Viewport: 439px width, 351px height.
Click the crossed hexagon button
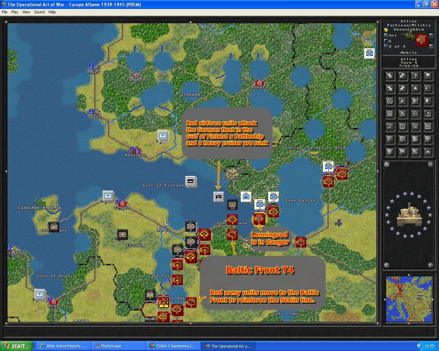[x=390, y=101]
